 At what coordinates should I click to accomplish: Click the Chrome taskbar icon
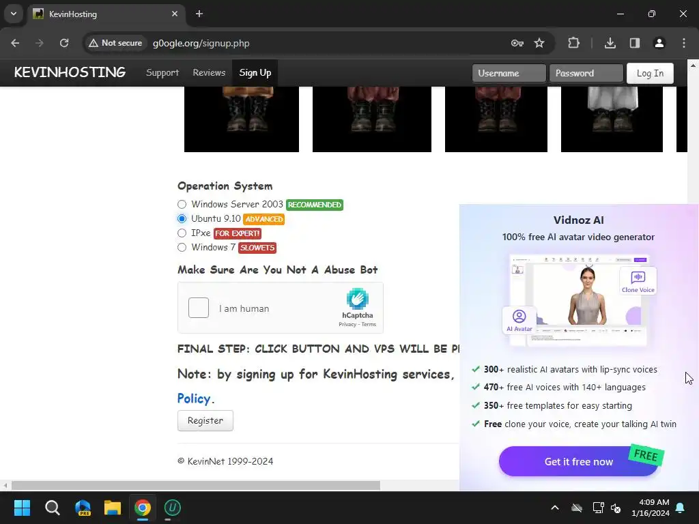click(x=143, y=508)
